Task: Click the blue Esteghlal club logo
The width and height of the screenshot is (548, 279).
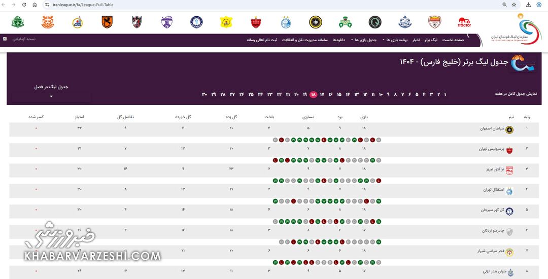Action: 286,22
